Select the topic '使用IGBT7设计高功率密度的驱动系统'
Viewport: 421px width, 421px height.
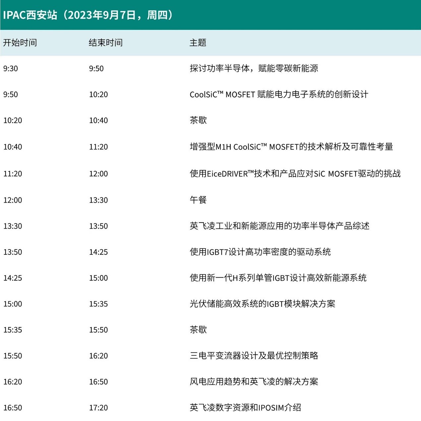260,252
